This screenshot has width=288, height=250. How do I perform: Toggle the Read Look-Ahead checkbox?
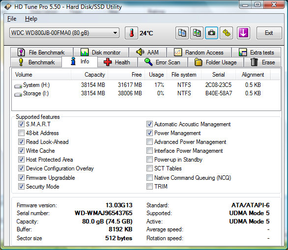21,142
